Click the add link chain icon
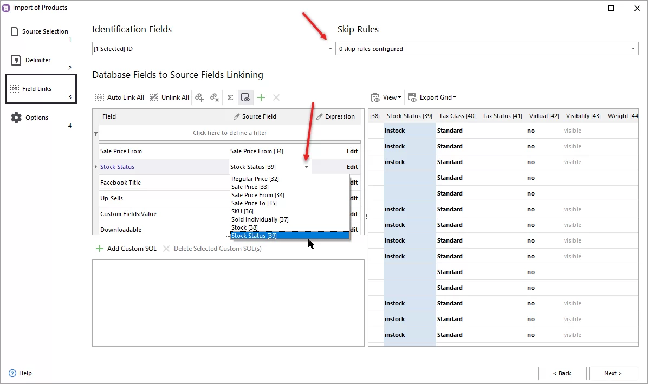This screenshot has width=648, height=384. click(199, 97)
